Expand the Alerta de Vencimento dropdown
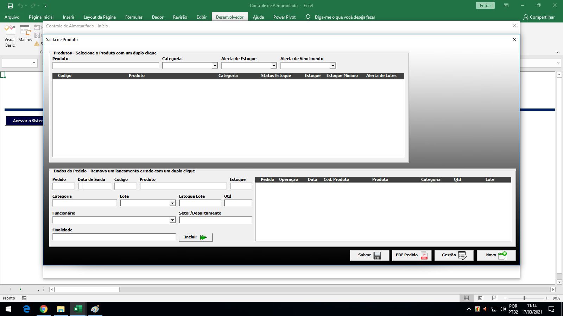 pyautogui.click(x=333, y=66)
